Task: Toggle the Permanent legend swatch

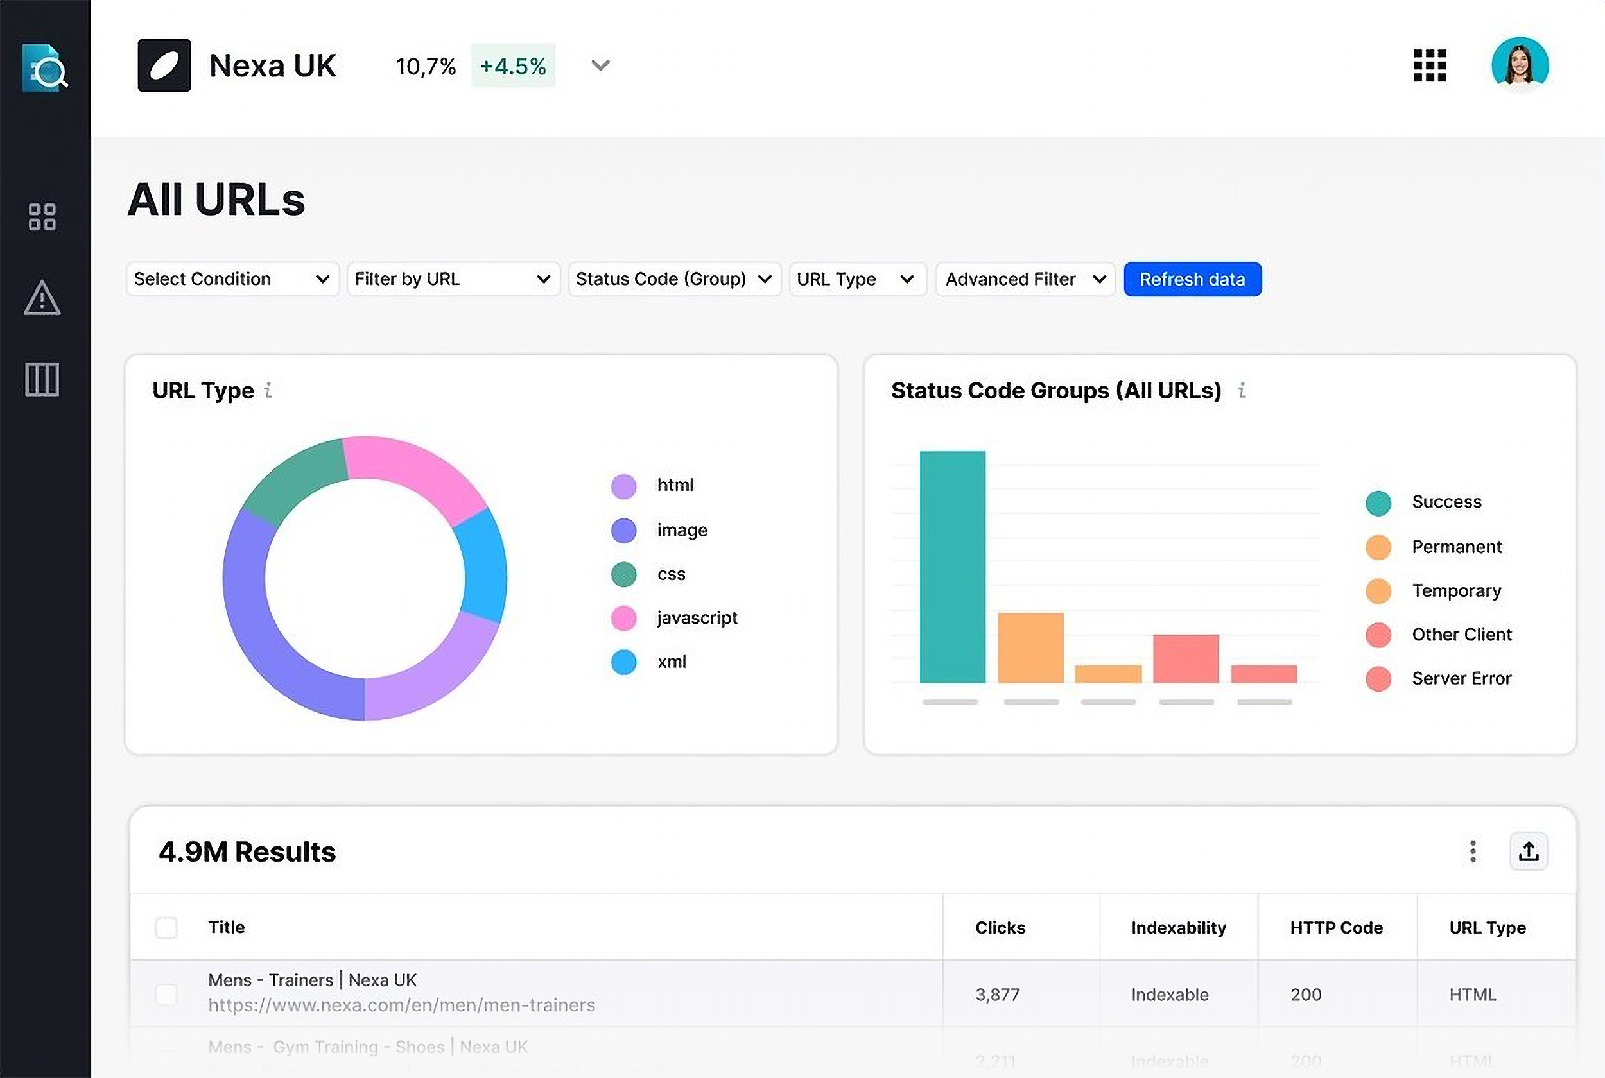Action: click(x=1378, y=547)
